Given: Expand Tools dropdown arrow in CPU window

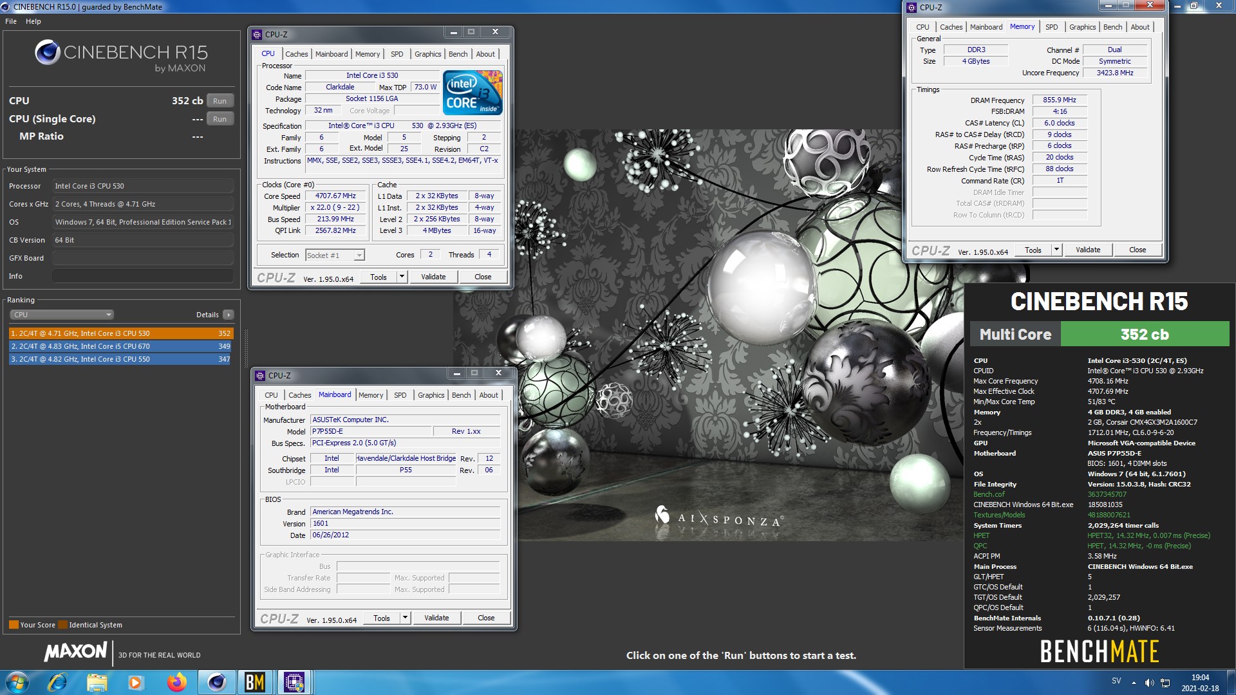Looking at the screenshot, I should [x=402, y=277].
